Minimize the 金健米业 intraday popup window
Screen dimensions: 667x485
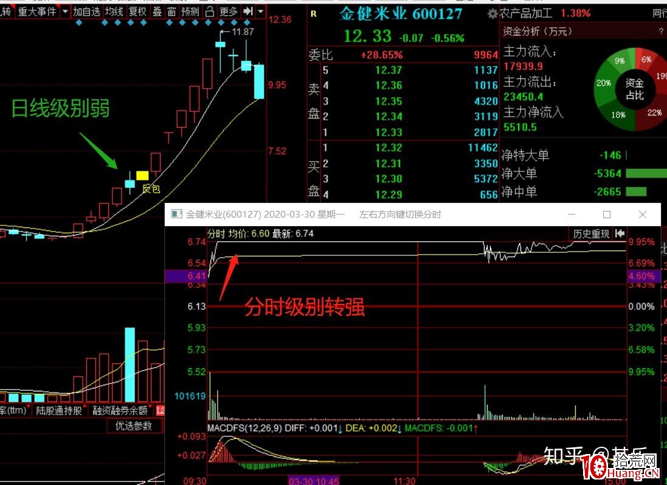click(x=572, y=215)
